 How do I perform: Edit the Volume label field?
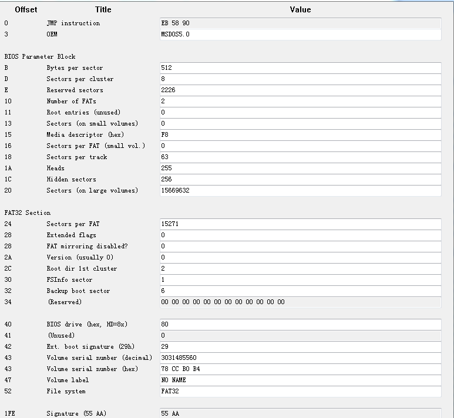pos(300,380)
